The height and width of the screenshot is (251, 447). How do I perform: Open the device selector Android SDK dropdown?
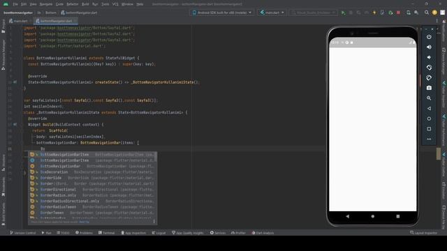coord(222,13)
